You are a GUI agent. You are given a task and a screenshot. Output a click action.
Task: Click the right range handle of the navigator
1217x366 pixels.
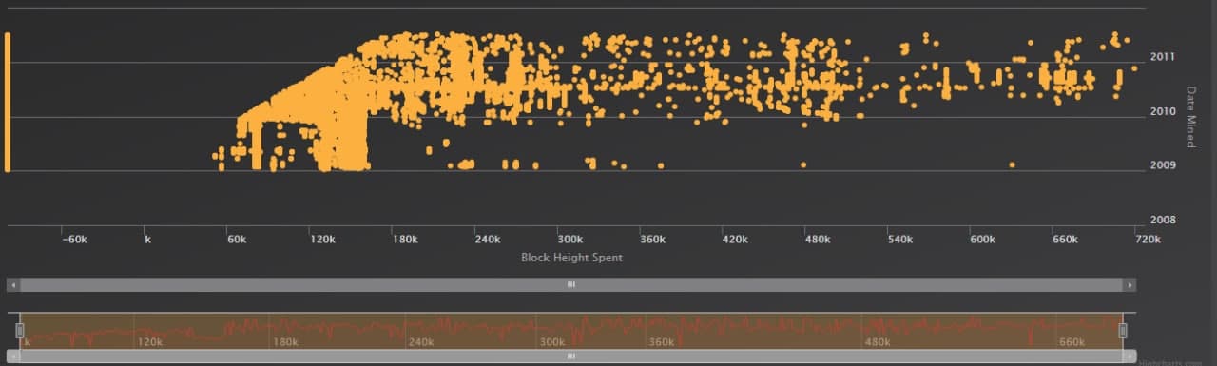coord(1123,330)
